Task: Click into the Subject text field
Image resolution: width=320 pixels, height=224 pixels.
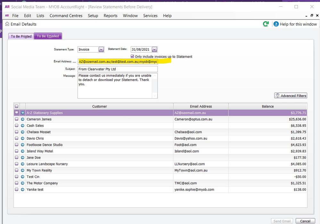Action: coord(118,69)
